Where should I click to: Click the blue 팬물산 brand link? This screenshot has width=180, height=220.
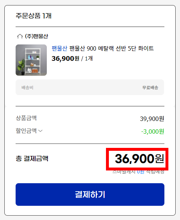[x=60, y=48]
